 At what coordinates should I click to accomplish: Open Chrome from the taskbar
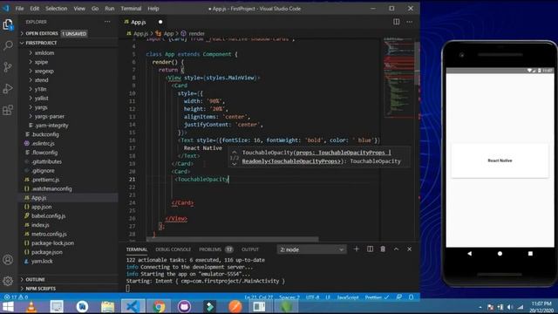point(159,306)
